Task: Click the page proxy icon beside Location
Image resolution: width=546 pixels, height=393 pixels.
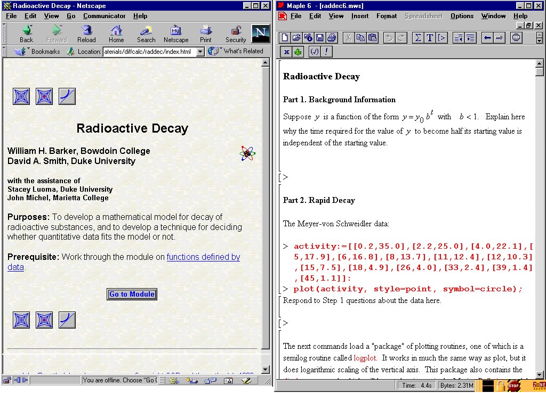Action: click(x=71, y=52)
